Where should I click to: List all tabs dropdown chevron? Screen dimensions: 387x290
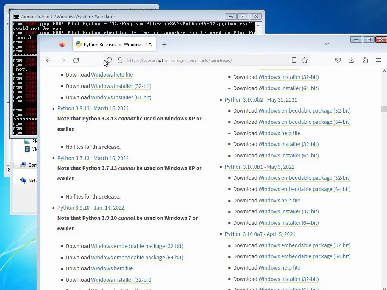pos(327,44)
